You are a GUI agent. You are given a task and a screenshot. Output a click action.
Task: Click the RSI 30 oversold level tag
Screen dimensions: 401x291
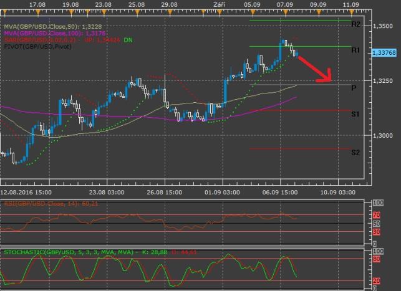pos(375,232)
